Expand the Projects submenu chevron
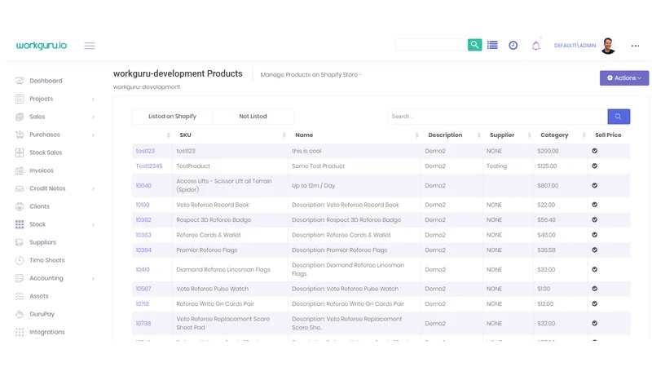The width and height of the screenshot is (652, 367). pos(93,99)
